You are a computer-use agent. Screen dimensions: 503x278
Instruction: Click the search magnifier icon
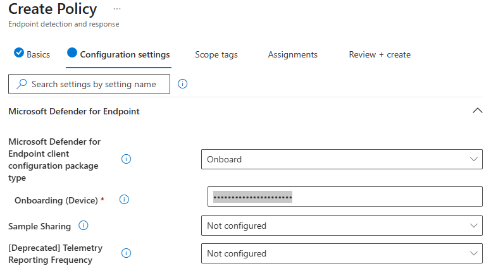click(22, 84)
